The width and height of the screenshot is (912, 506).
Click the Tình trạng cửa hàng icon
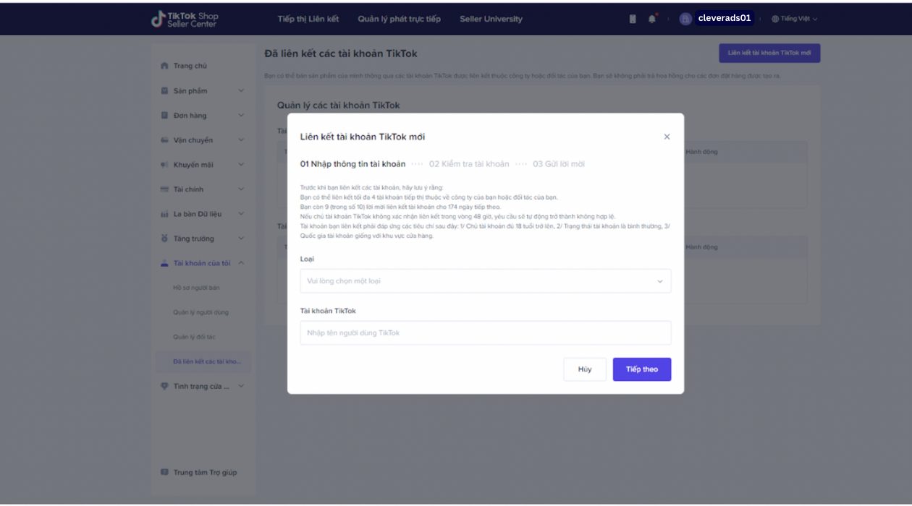tap(164, 386)
